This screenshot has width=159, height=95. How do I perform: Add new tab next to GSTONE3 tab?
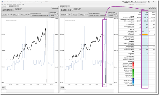click(18, 6)
